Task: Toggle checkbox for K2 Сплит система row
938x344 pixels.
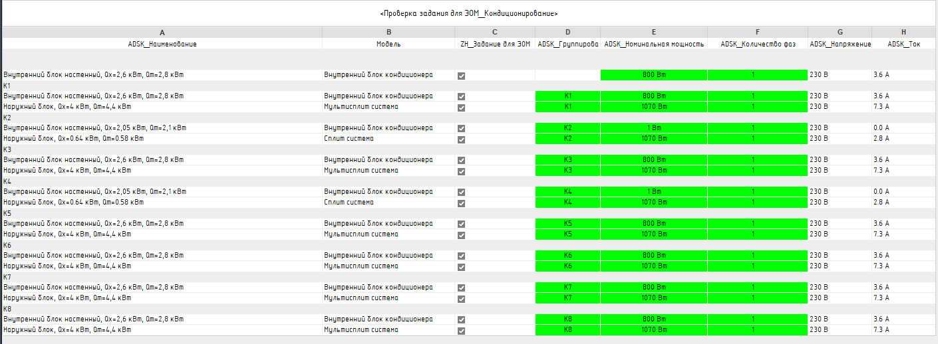Action: coord(461,139)
